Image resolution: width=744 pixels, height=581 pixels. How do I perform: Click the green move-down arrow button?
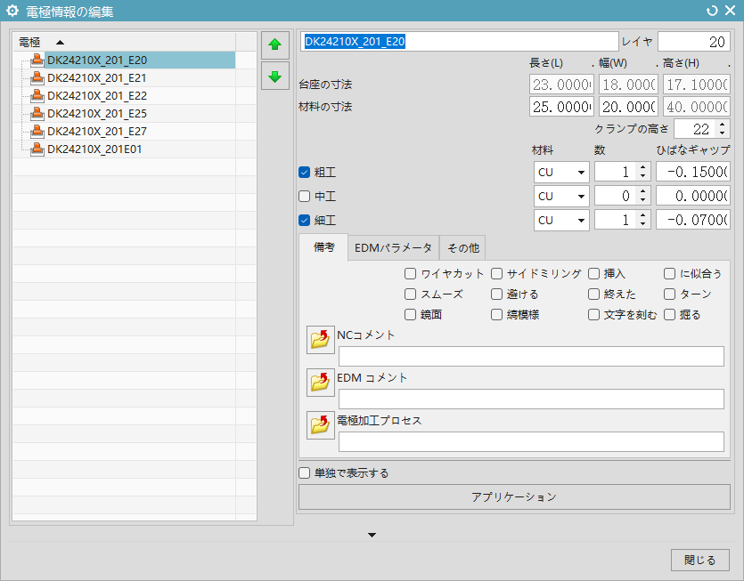click(274, 76)
